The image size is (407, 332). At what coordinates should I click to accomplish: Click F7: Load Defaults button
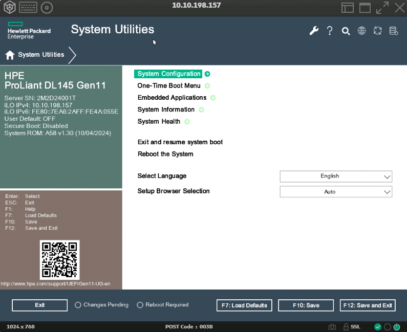(x=244, y=305)
